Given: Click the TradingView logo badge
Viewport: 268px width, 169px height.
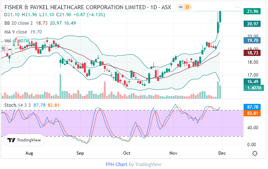Looking at the screenshot, I should 24,140.
